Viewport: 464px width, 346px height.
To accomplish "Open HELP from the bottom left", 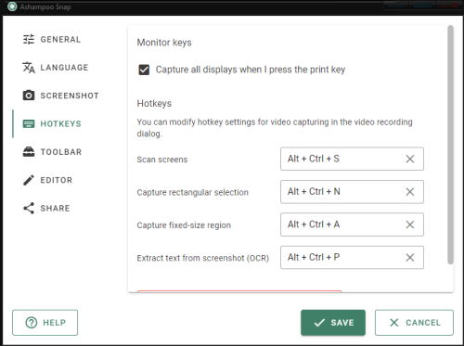I will (45, 323).
